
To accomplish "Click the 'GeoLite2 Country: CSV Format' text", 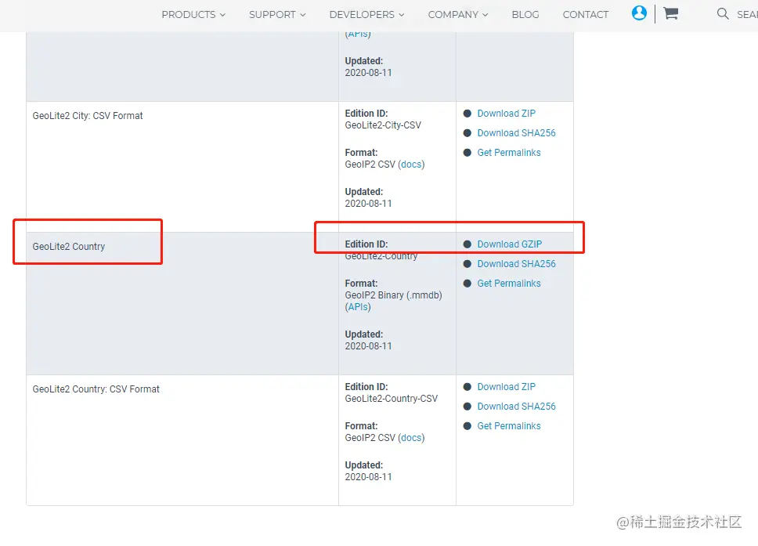I will click(x=96, y=389).
